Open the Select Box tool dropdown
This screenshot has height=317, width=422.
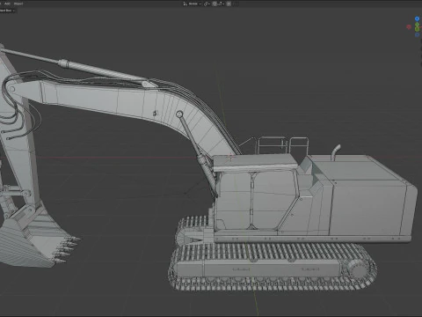click(x=7, y=11)
